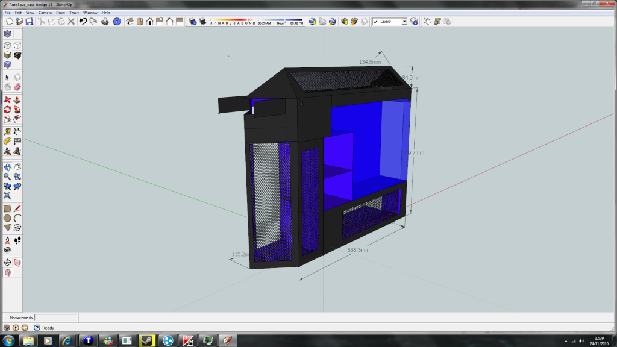Screen dimensions: 617x347
Task: Open Model Info from the toolbar
Action: pos(117,22)
